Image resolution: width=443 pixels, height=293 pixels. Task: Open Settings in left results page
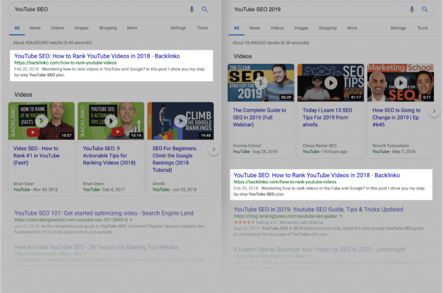tap(178, 28)
